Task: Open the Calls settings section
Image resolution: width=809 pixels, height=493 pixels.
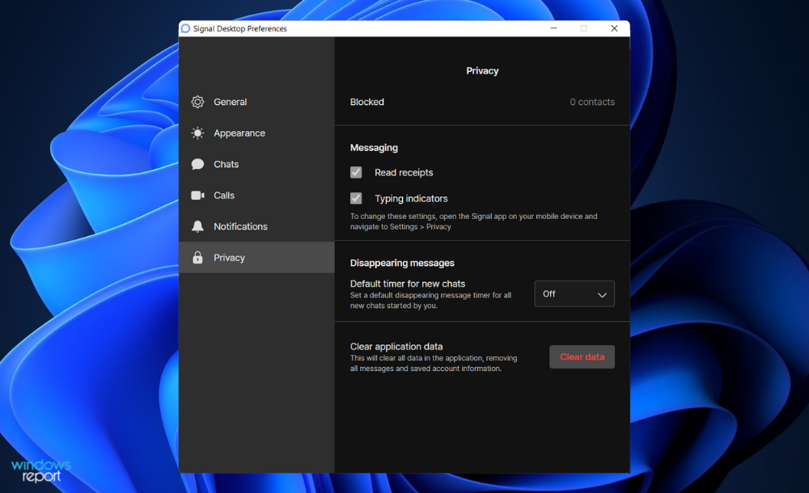Action: 256,196
